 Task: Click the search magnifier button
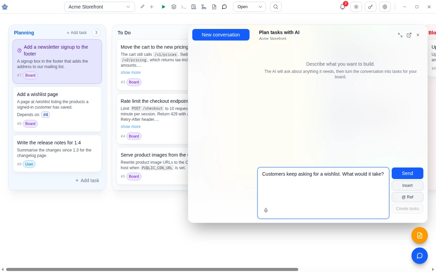tap(276, 7)
